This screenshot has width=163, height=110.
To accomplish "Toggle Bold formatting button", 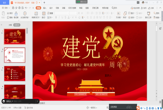I will click(x=56, y=17).
